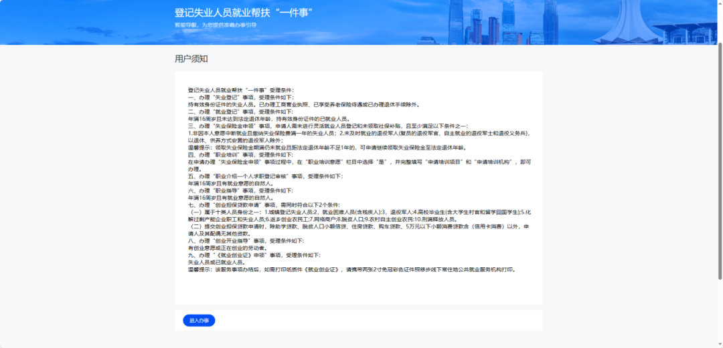
Task: Click the line 六、办理"职业指导"事项
Action: point(240,190)
